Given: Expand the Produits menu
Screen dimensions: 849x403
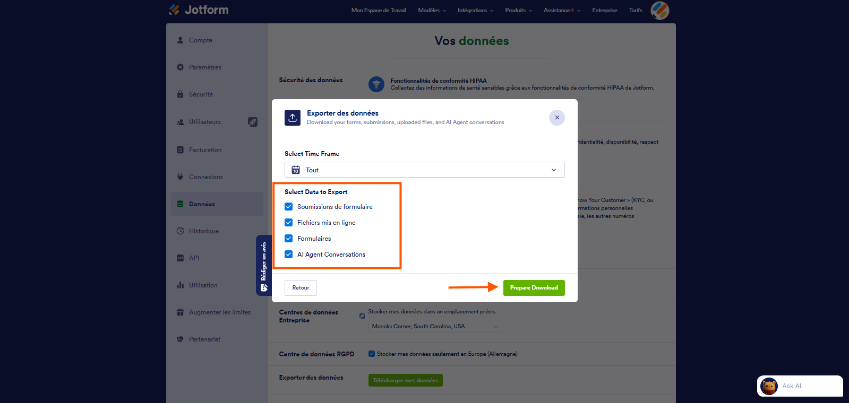Looking at the screenshot, I should click(x=518, y=10).
